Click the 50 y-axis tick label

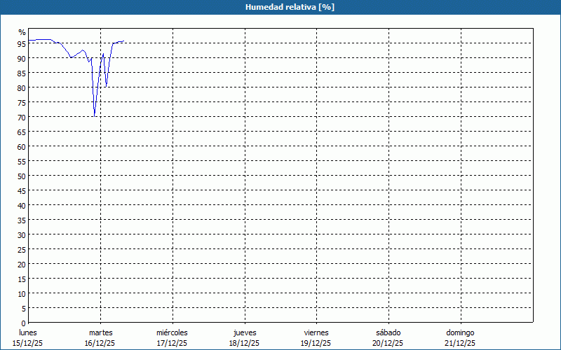click(22, 176)
